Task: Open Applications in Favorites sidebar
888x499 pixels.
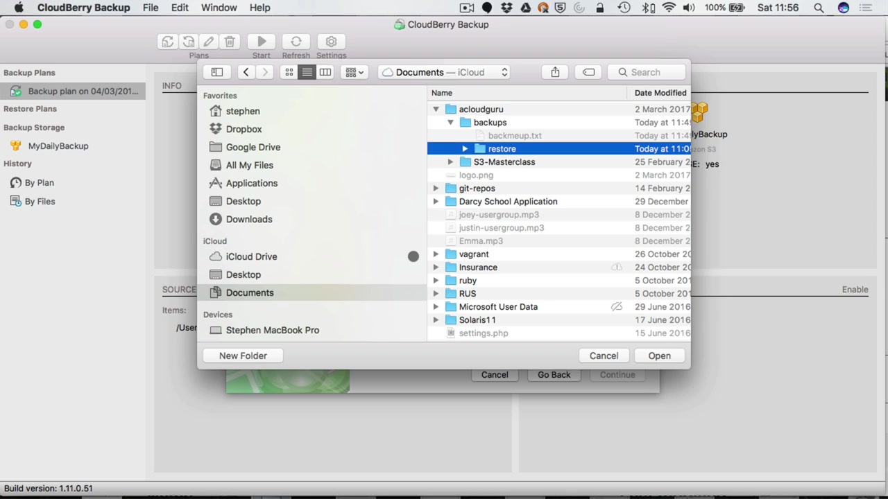Action: [x=252, y=183]
